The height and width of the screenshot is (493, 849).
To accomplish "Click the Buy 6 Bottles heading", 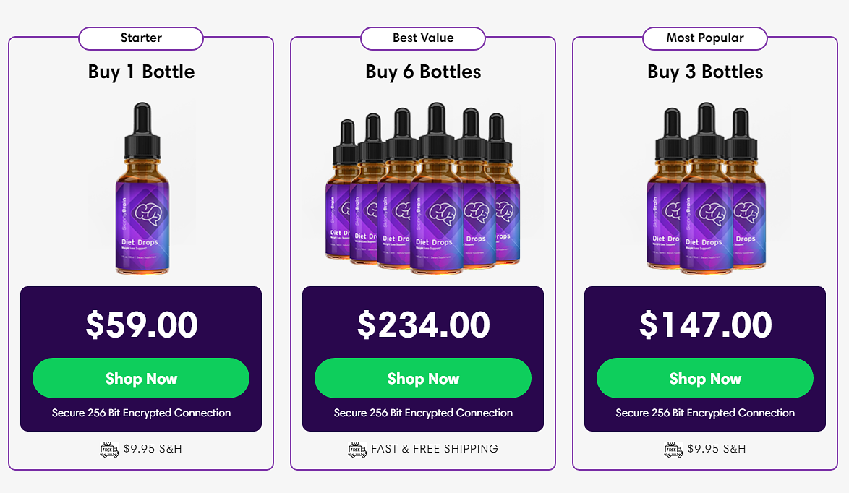I will (x=423, y=72).
